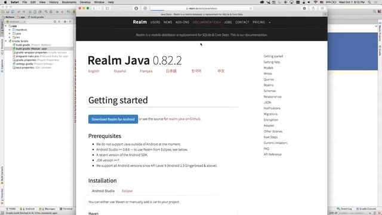The width and height of the screenshot is (382, 215).
Task: Switch docs language to Chinese
Action: coord(221,71)
